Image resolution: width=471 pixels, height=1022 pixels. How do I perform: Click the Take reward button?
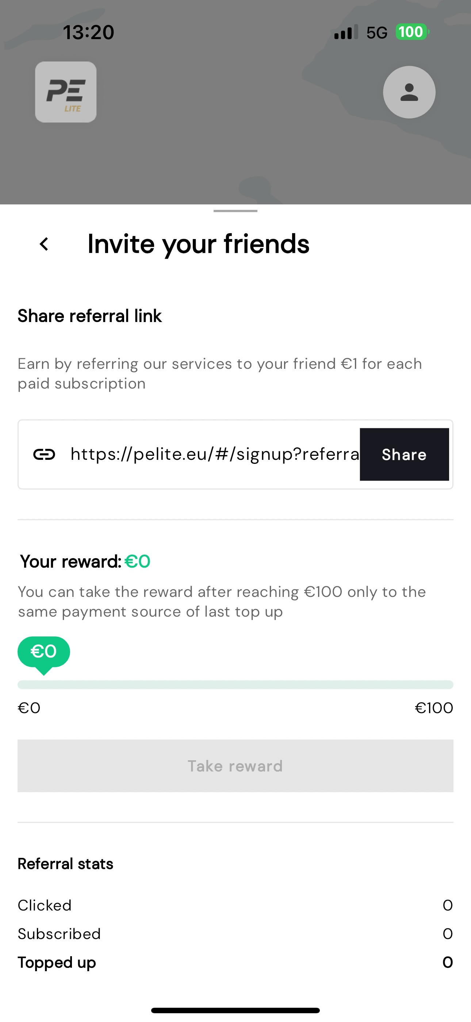235,766
